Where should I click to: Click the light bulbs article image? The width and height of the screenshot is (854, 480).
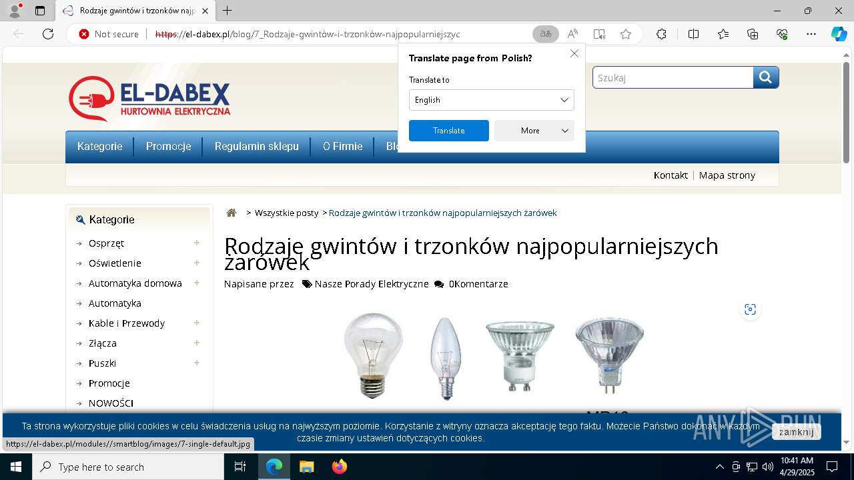(494, 357)
